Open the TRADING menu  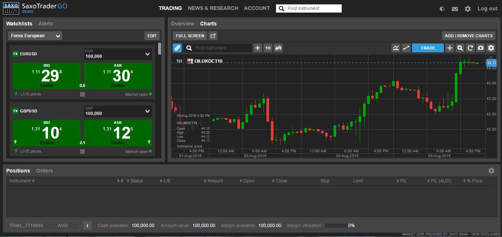coord(170,8)
